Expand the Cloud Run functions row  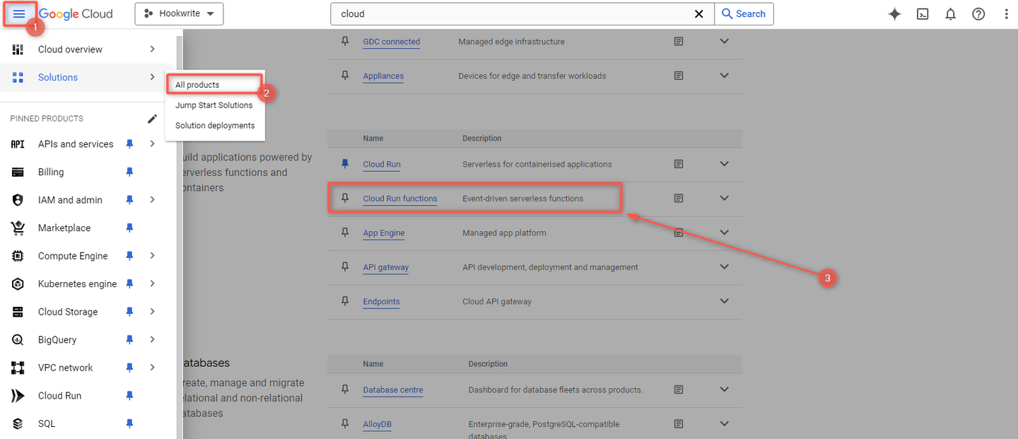724,199
